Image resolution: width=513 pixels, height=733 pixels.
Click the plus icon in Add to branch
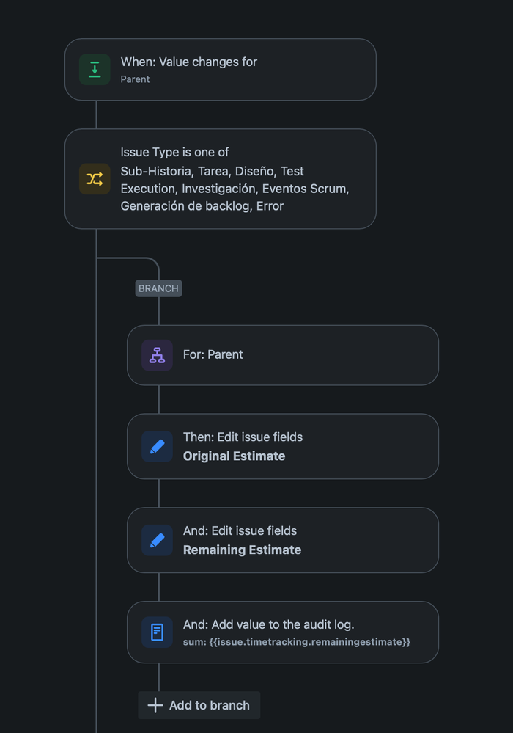pos(155,705)
